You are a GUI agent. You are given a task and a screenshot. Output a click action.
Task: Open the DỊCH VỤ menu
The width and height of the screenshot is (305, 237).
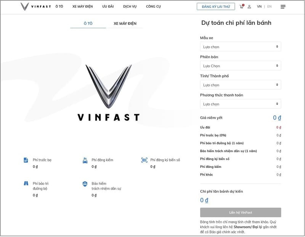pos(130,6)
